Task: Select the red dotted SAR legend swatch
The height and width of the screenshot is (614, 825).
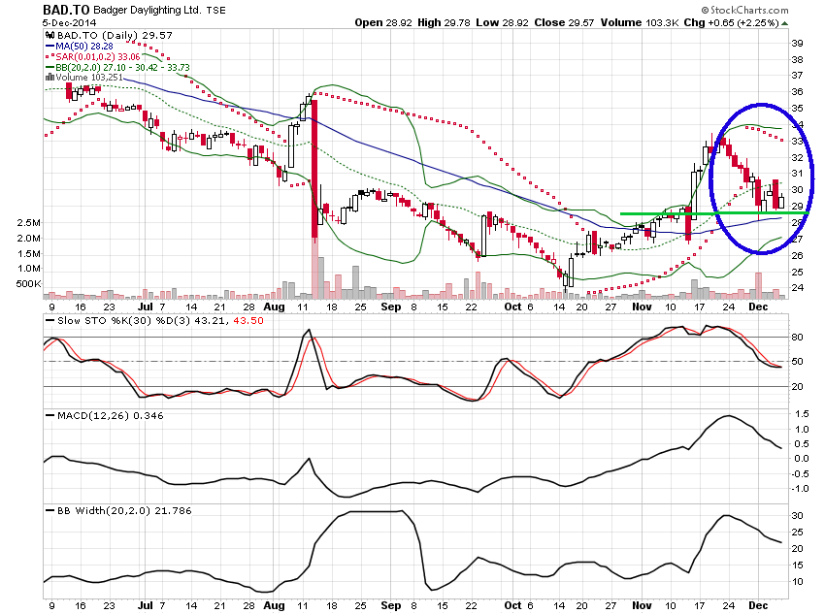Action: [x=49, y=57]
